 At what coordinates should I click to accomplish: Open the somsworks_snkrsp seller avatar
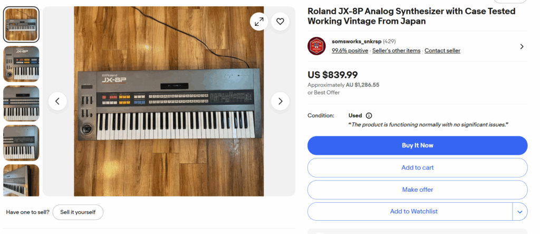click(316, 46)
